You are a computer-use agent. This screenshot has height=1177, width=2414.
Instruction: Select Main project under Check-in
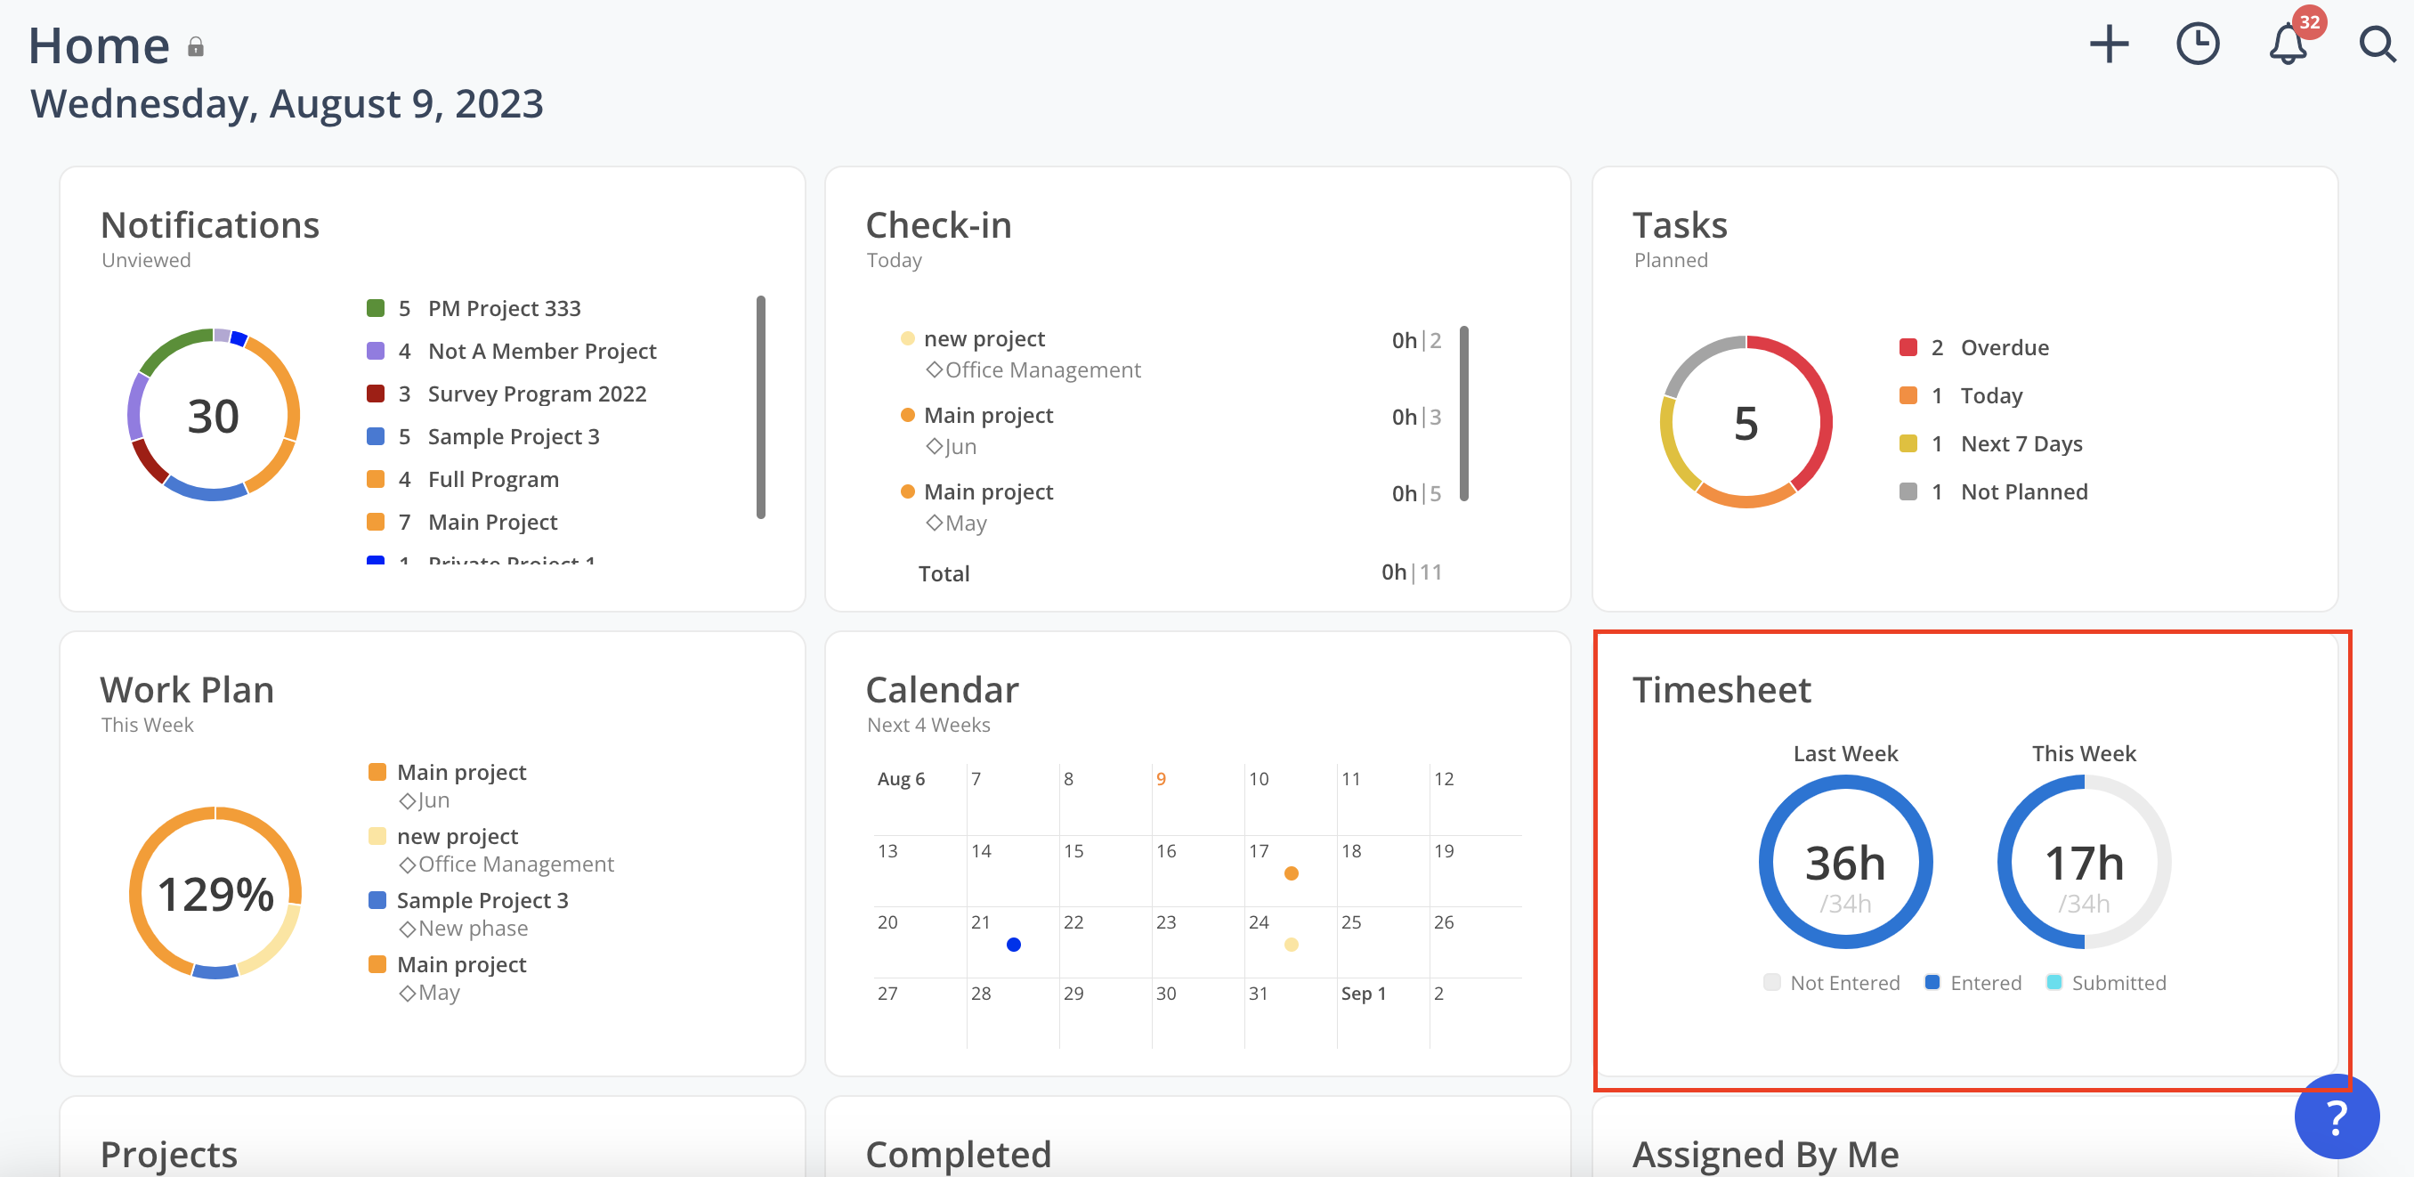(988, 414)
